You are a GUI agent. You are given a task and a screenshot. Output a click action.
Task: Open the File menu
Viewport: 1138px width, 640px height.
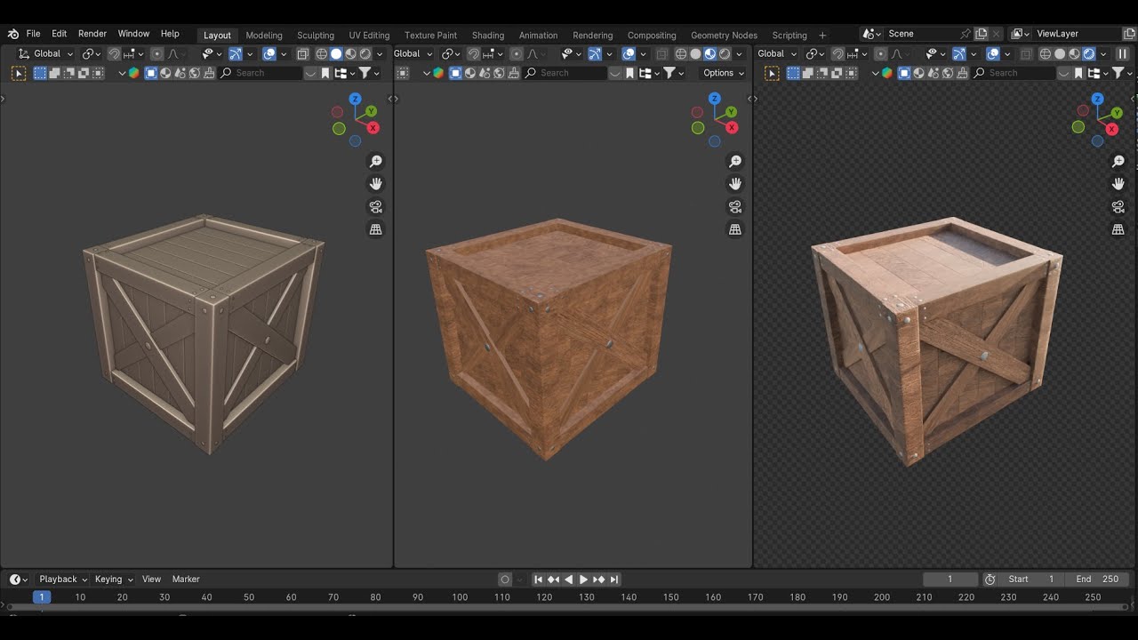click(x=33, y=34)
